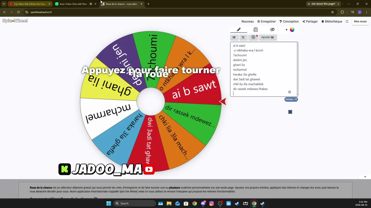The image size is (371, 208).
Task: Sort the entries alphabetically
Action: coord(243,37)
